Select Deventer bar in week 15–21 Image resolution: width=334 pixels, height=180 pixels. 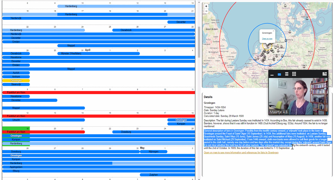coord(181,22)
